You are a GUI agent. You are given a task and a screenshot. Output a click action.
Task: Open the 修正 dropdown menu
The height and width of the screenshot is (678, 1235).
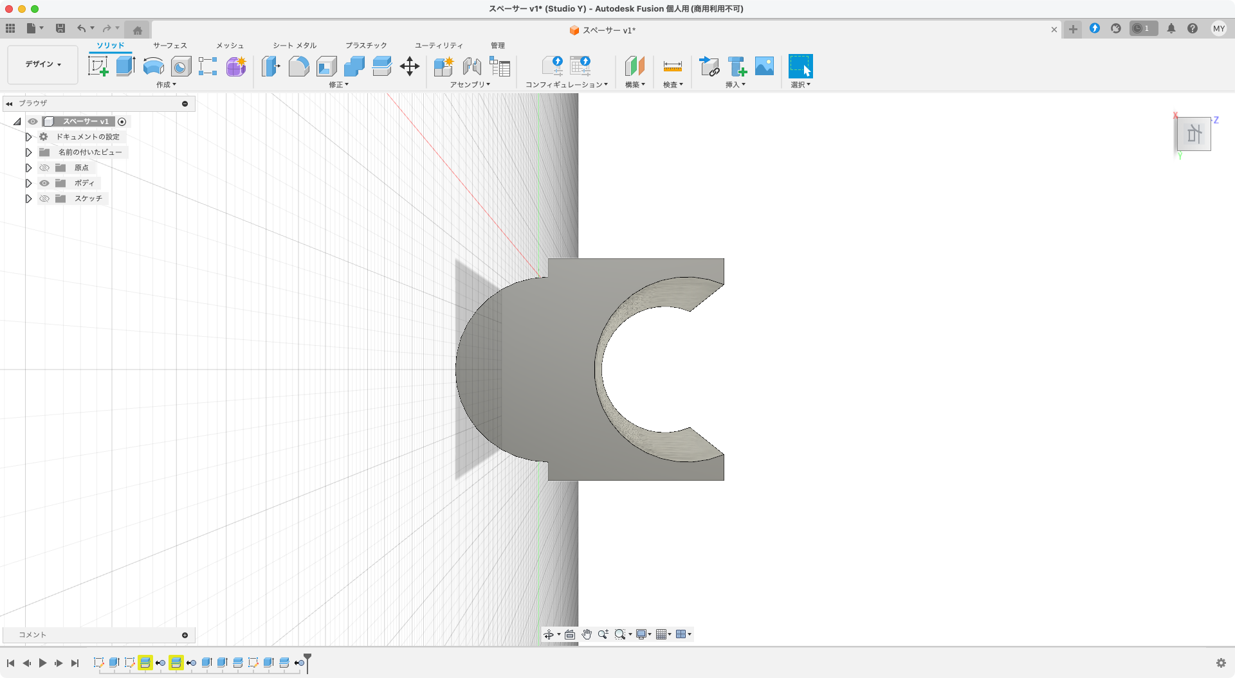pyautogui.click(x=338, y=85)
